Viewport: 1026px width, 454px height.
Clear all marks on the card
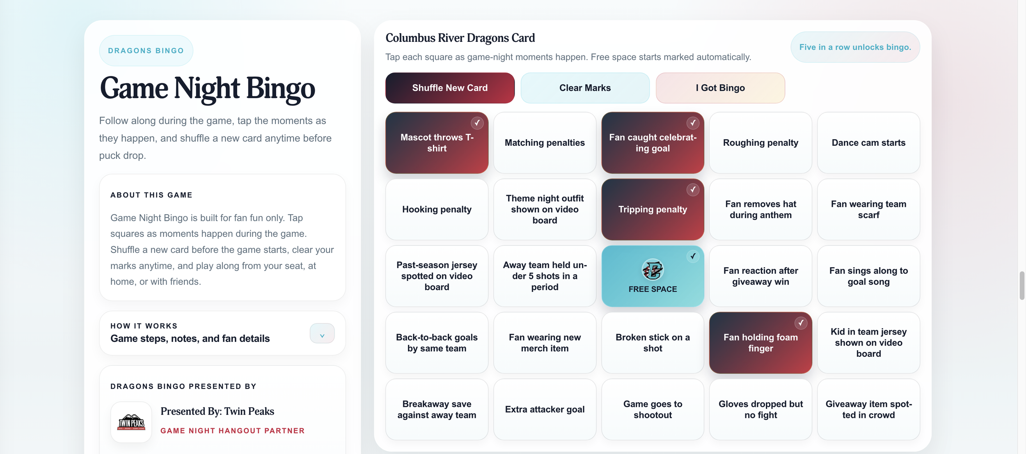(585, 88)
